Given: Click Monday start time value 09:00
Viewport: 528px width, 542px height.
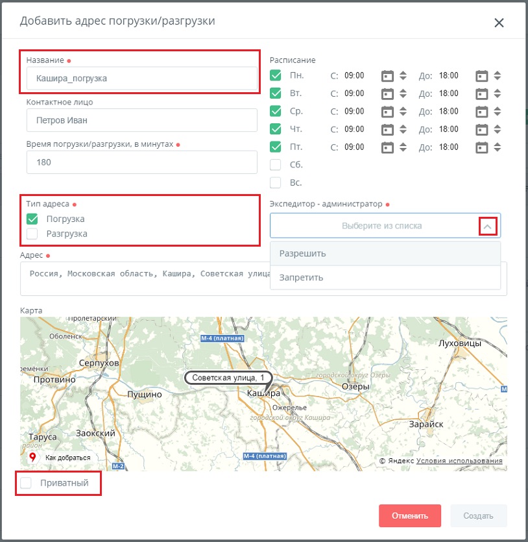Looking at the screenshot, I should tap(354, 76).
